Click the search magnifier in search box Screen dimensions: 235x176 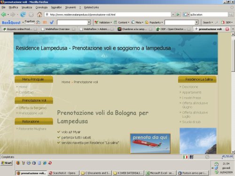(231, 15)
